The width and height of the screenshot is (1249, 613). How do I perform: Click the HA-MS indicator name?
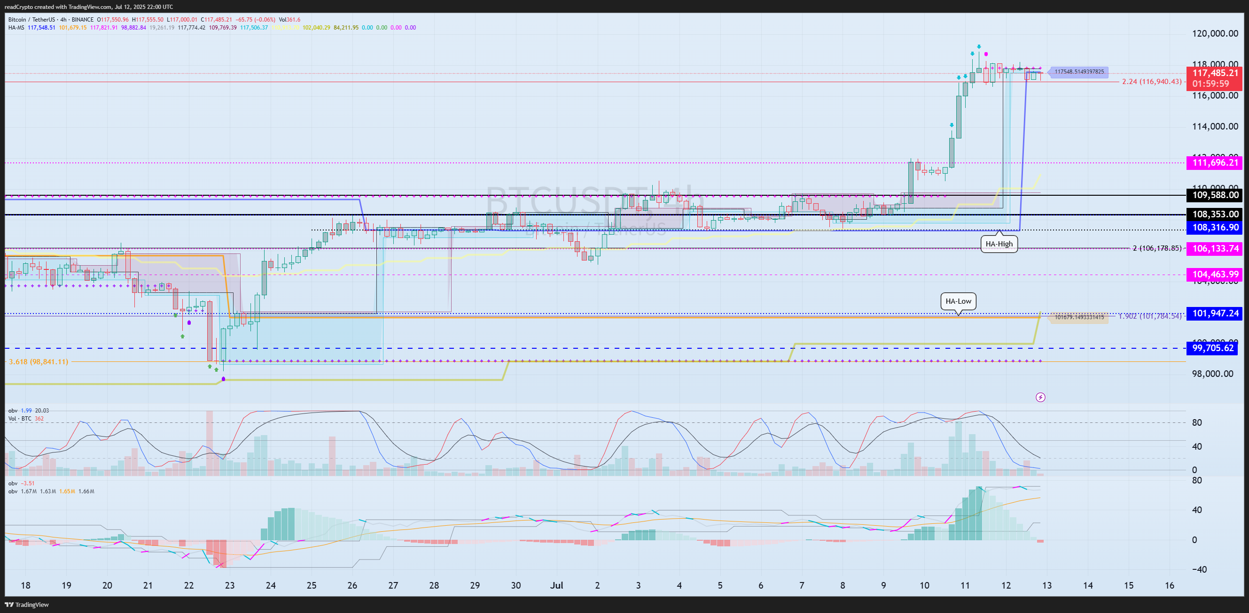coord(16,28)
